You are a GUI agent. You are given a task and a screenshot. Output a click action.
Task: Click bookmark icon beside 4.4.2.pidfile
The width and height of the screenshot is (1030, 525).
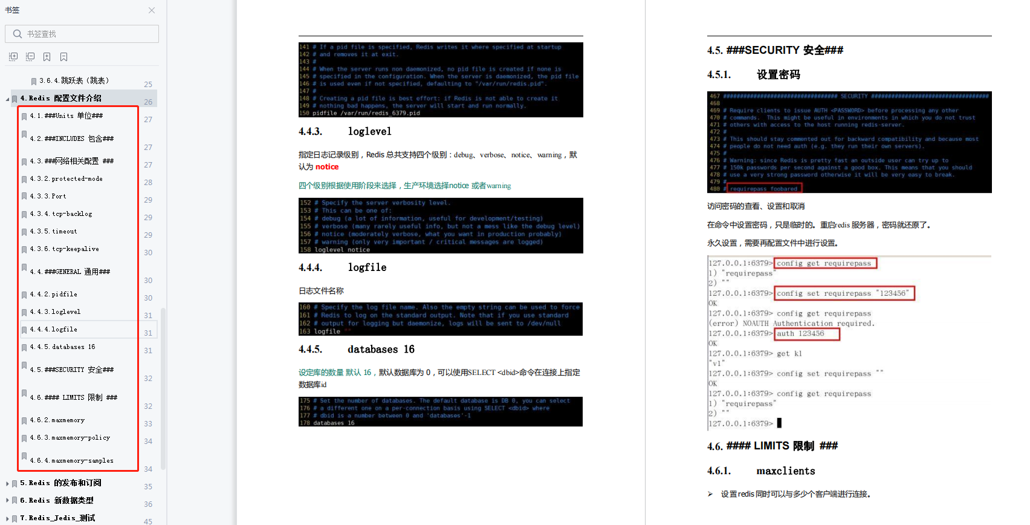click(x=24, y=295)
